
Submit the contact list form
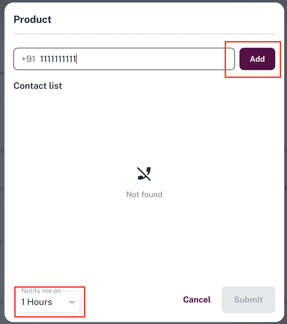[248, 300]
